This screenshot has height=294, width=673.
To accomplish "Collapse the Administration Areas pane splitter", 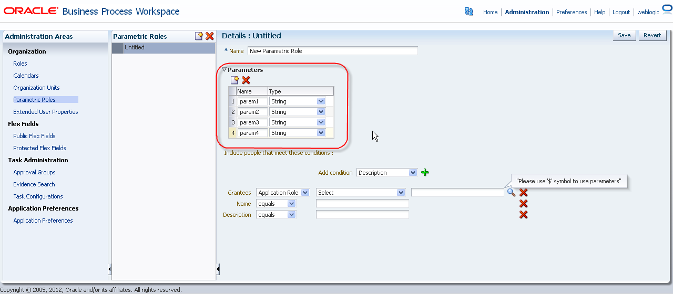I will (109, 269).
